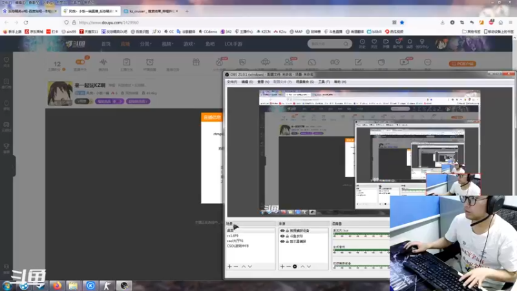Open source properties gear icon in OBS
The height and width of the screenshot is (291, 517).
(x=295, y=266)
